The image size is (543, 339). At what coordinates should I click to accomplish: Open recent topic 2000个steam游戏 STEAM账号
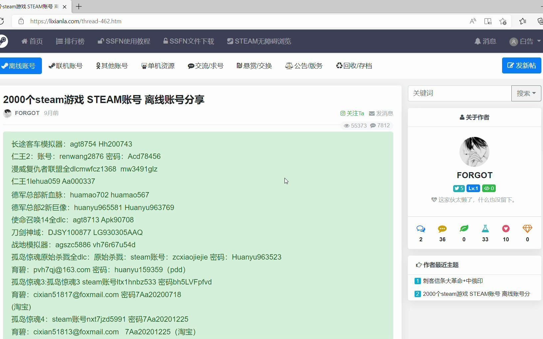[476, 294]
